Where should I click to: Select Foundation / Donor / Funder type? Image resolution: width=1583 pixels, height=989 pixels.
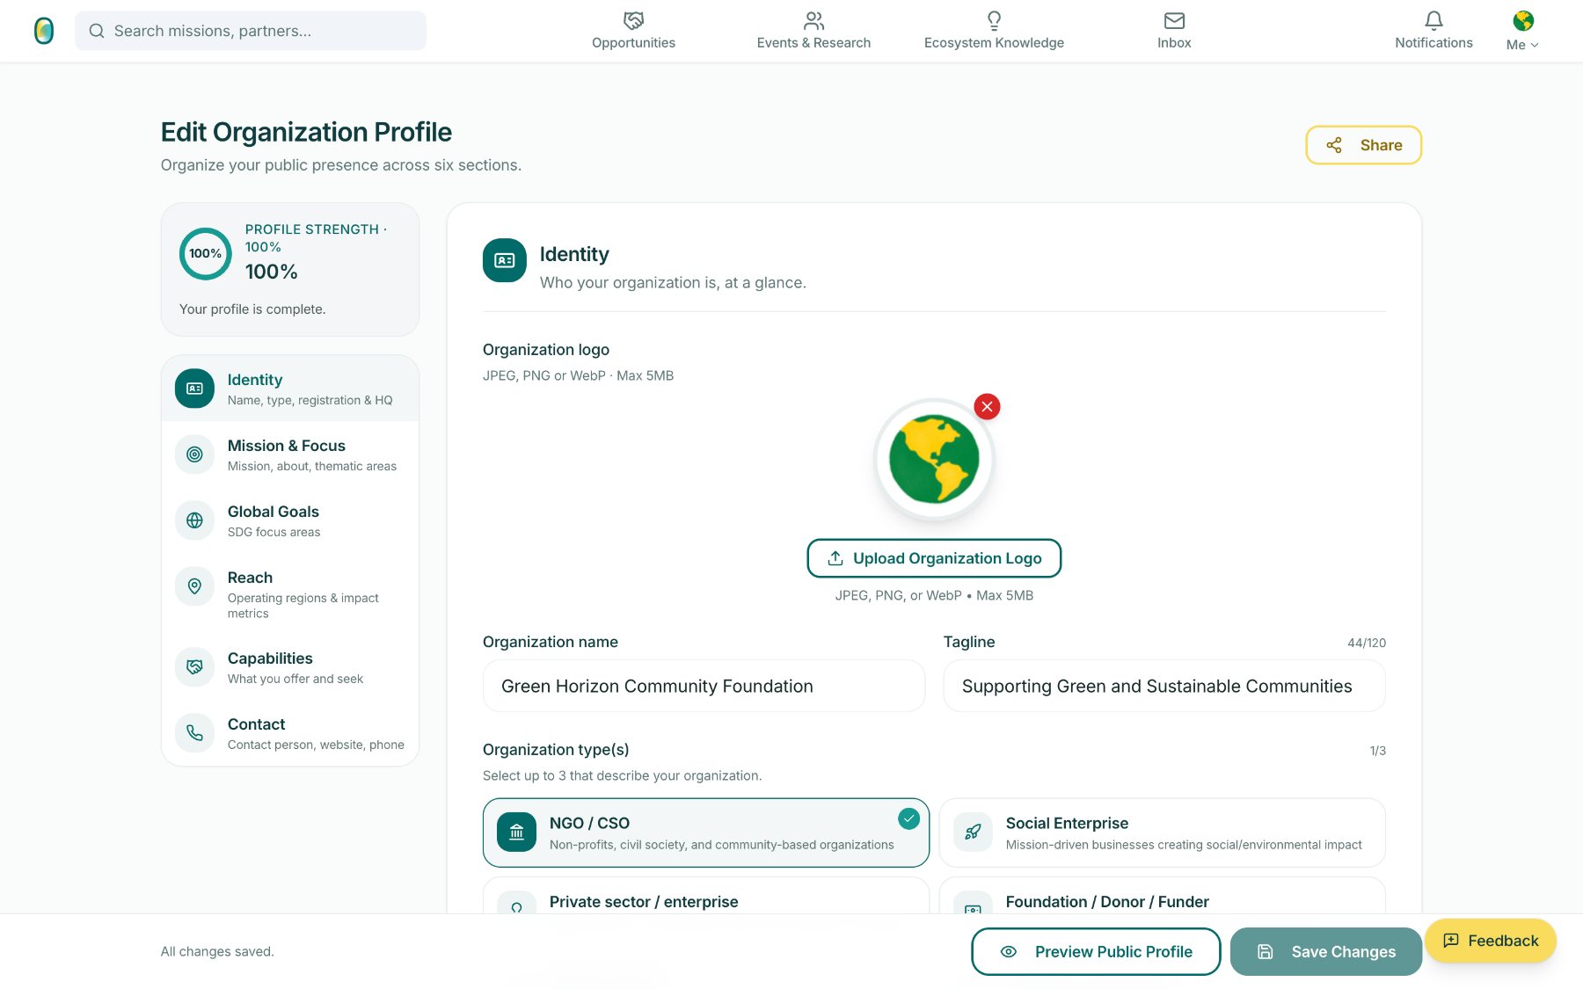point(1162,896)
